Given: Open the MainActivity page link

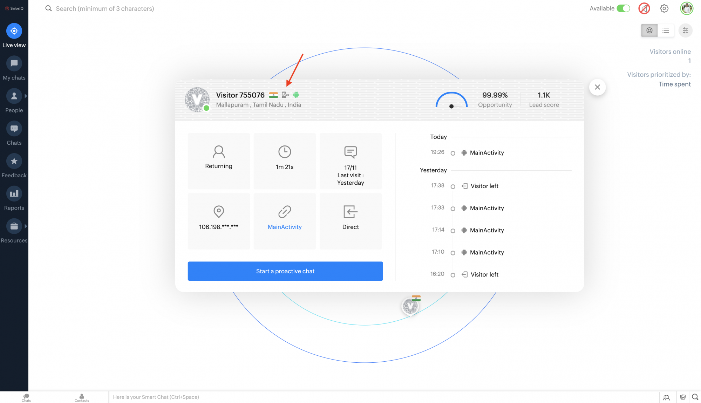Looking at the screenshot, I should pos(285,227).
